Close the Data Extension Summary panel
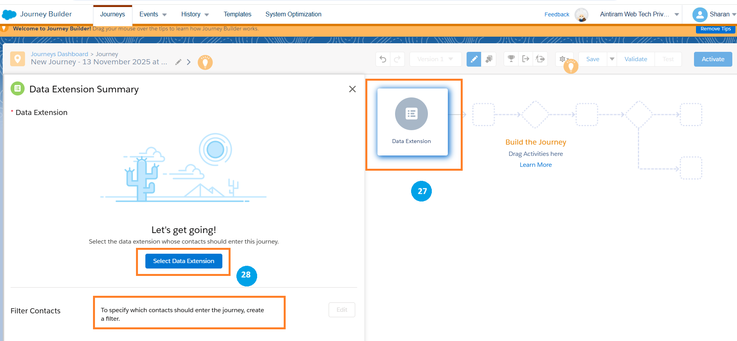 (x=352, y=89)
